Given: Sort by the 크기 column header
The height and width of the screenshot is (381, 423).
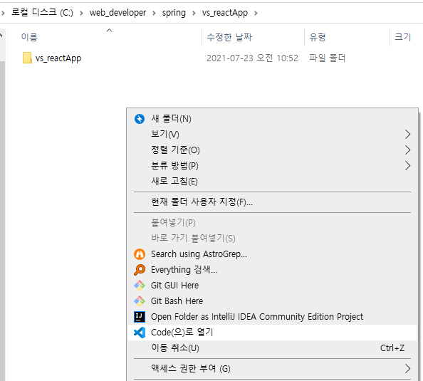Looking at the screenshot, I should (x=402, y=37).
